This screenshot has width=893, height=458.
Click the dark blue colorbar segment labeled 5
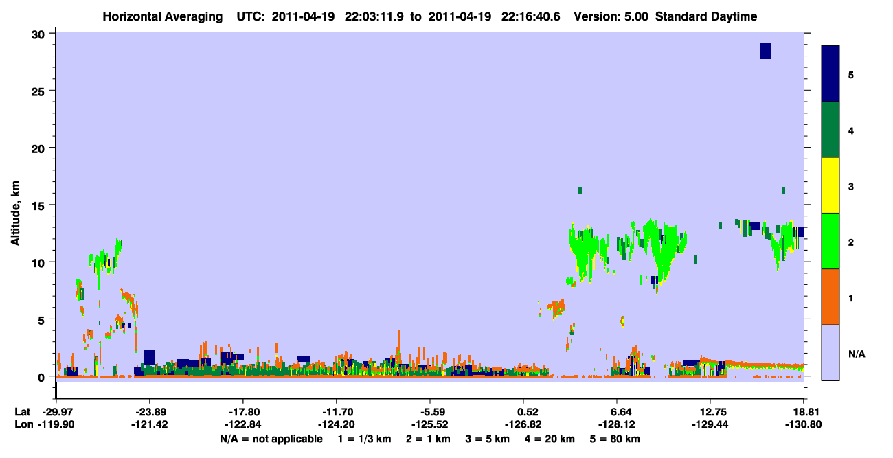[x=830, y=74]
